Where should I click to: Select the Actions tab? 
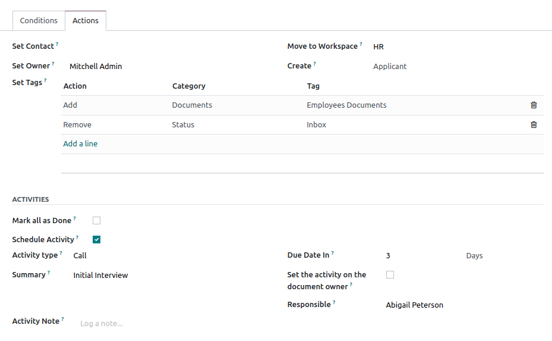(x=86, y=21)
